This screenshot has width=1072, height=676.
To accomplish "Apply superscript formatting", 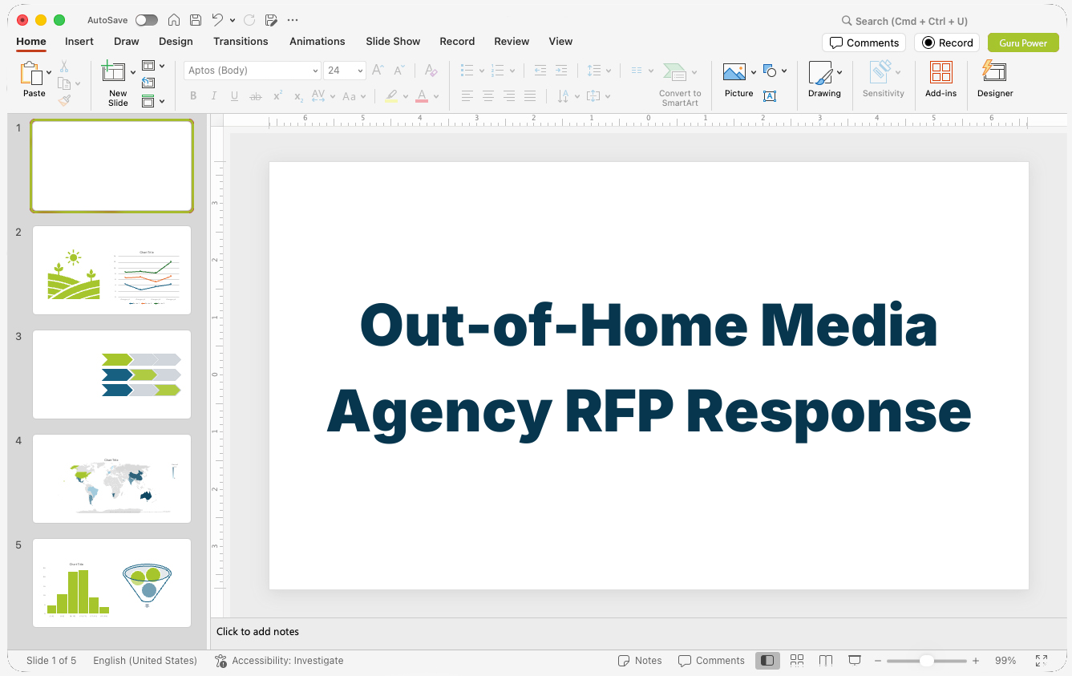I will [x=277, y=96].
